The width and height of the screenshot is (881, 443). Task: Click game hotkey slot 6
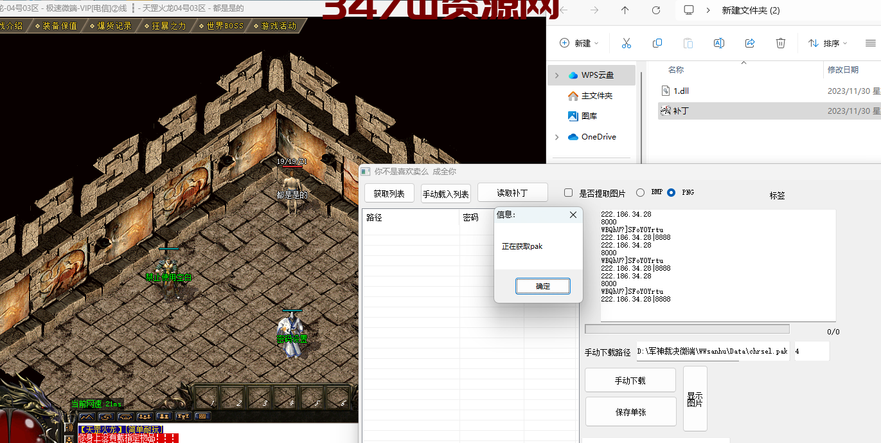tap(339, 397)
